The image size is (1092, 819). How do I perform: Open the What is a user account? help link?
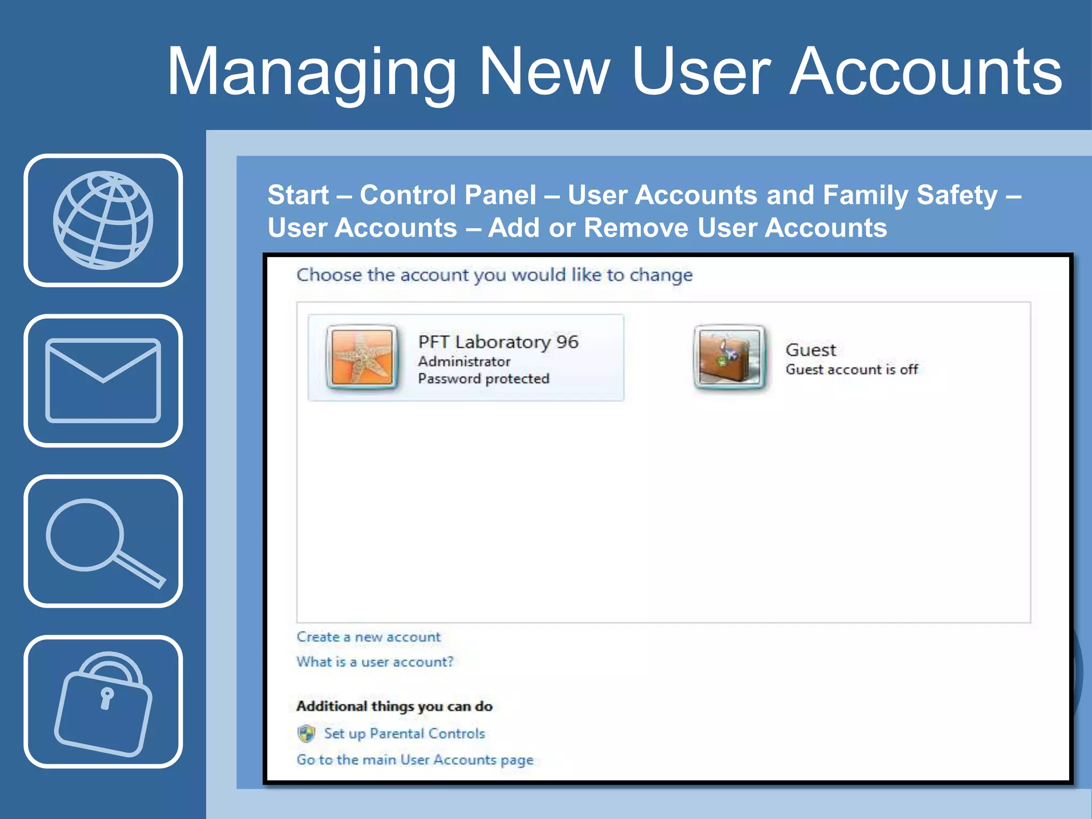[375, 662]
